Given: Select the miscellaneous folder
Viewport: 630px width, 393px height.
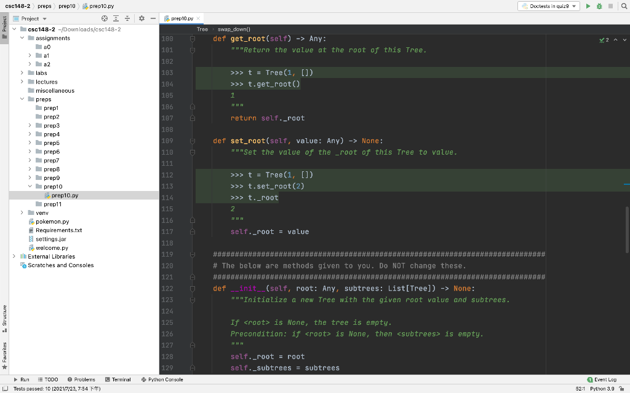Looking at the screenshot, I should pyautogui.click(x=52, y=91).
